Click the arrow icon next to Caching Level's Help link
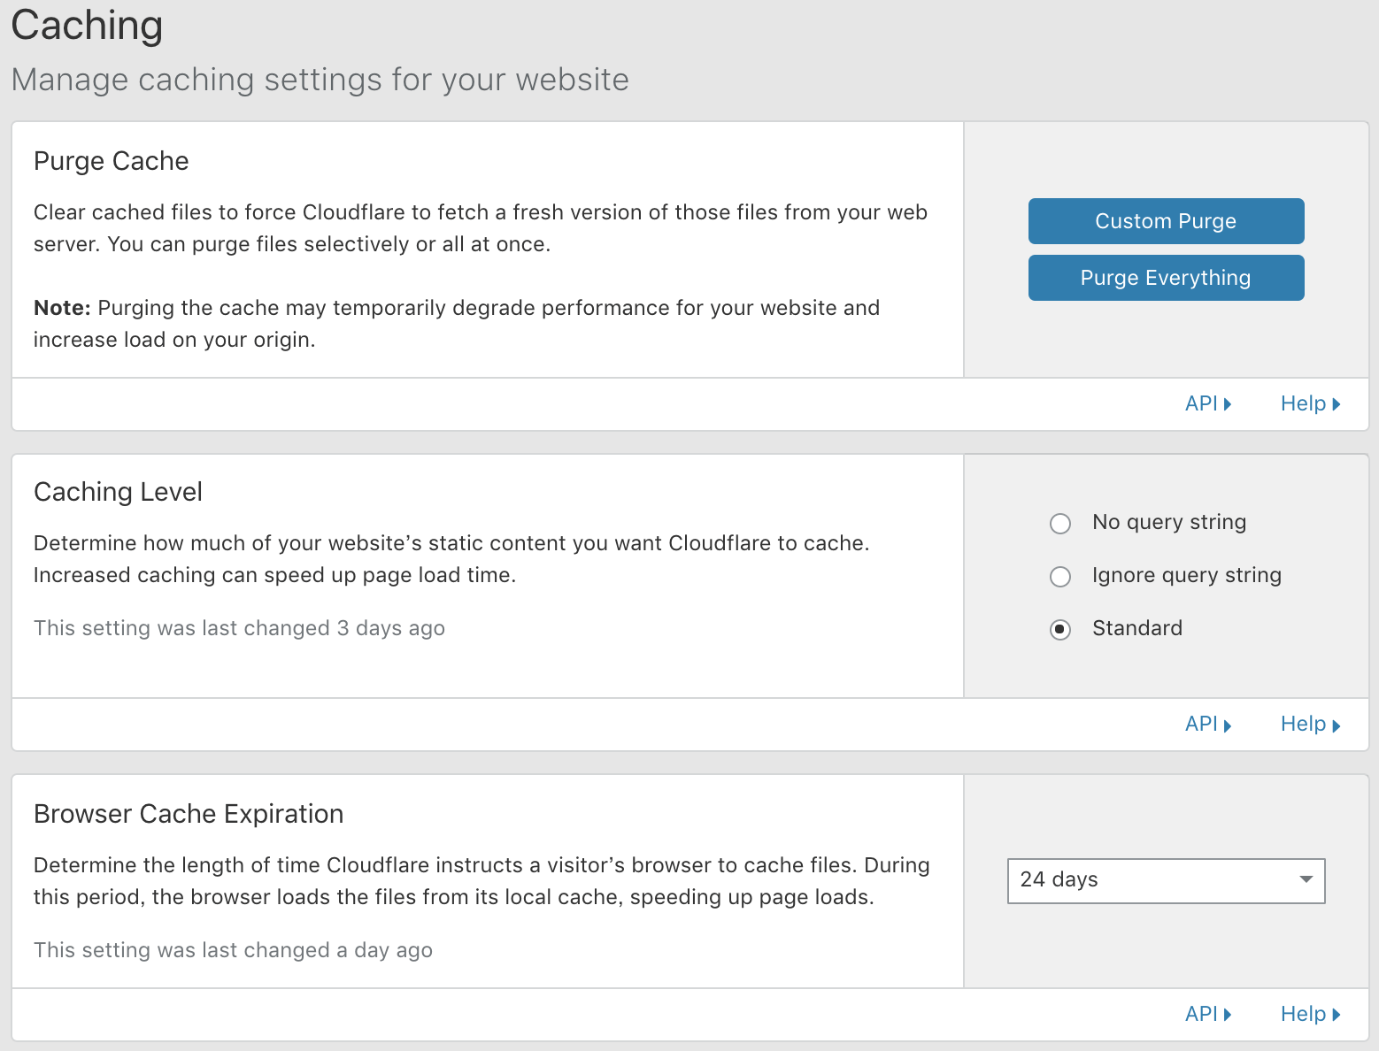 tap(1337, 724)
